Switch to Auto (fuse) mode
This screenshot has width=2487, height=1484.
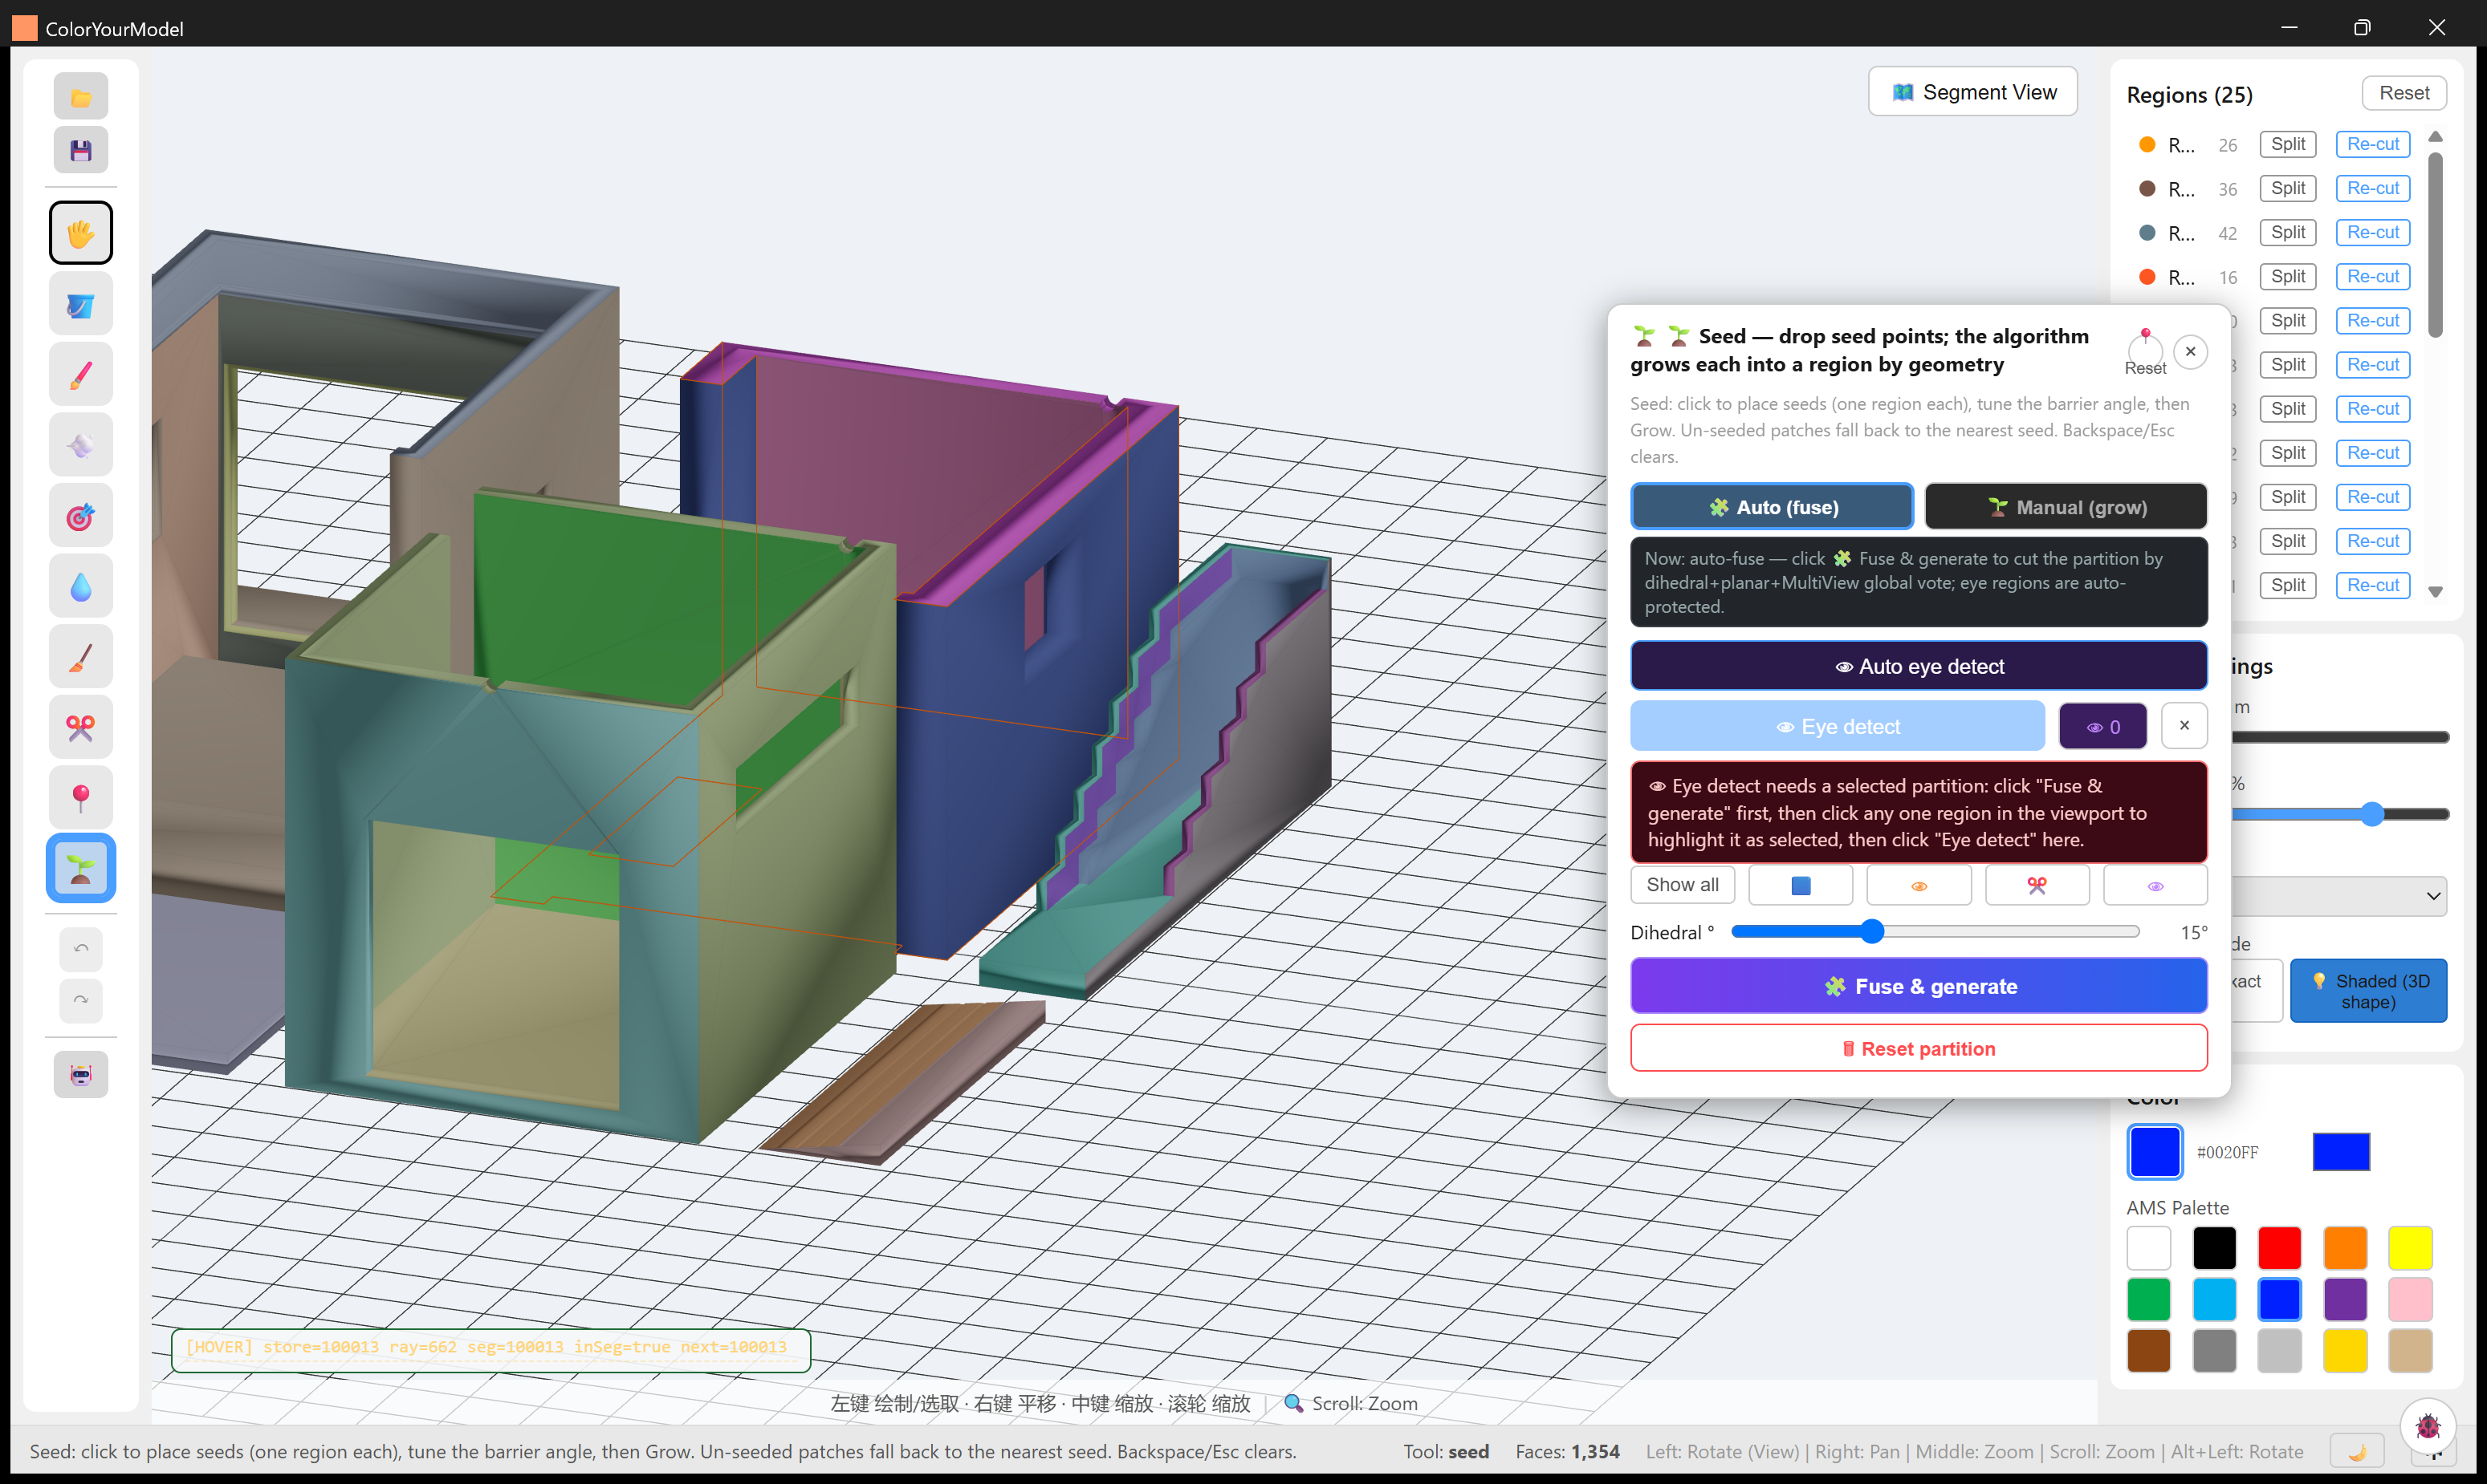(1772, 507)
